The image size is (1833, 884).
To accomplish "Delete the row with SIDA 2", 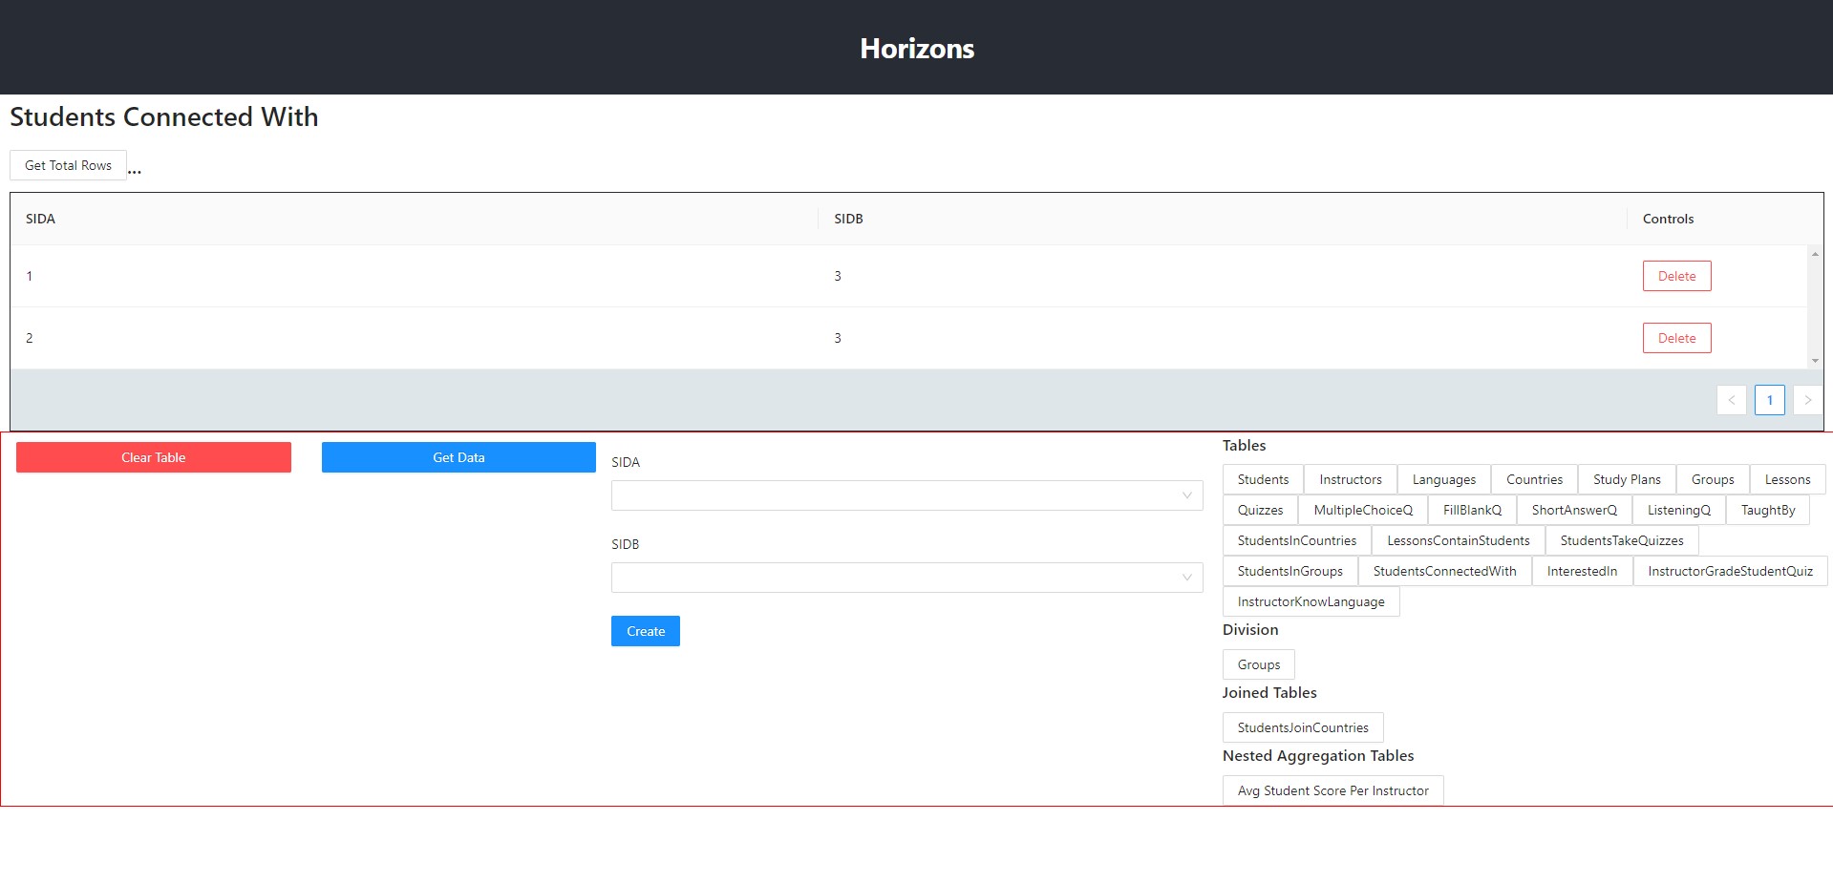I will click(1676, 338).
